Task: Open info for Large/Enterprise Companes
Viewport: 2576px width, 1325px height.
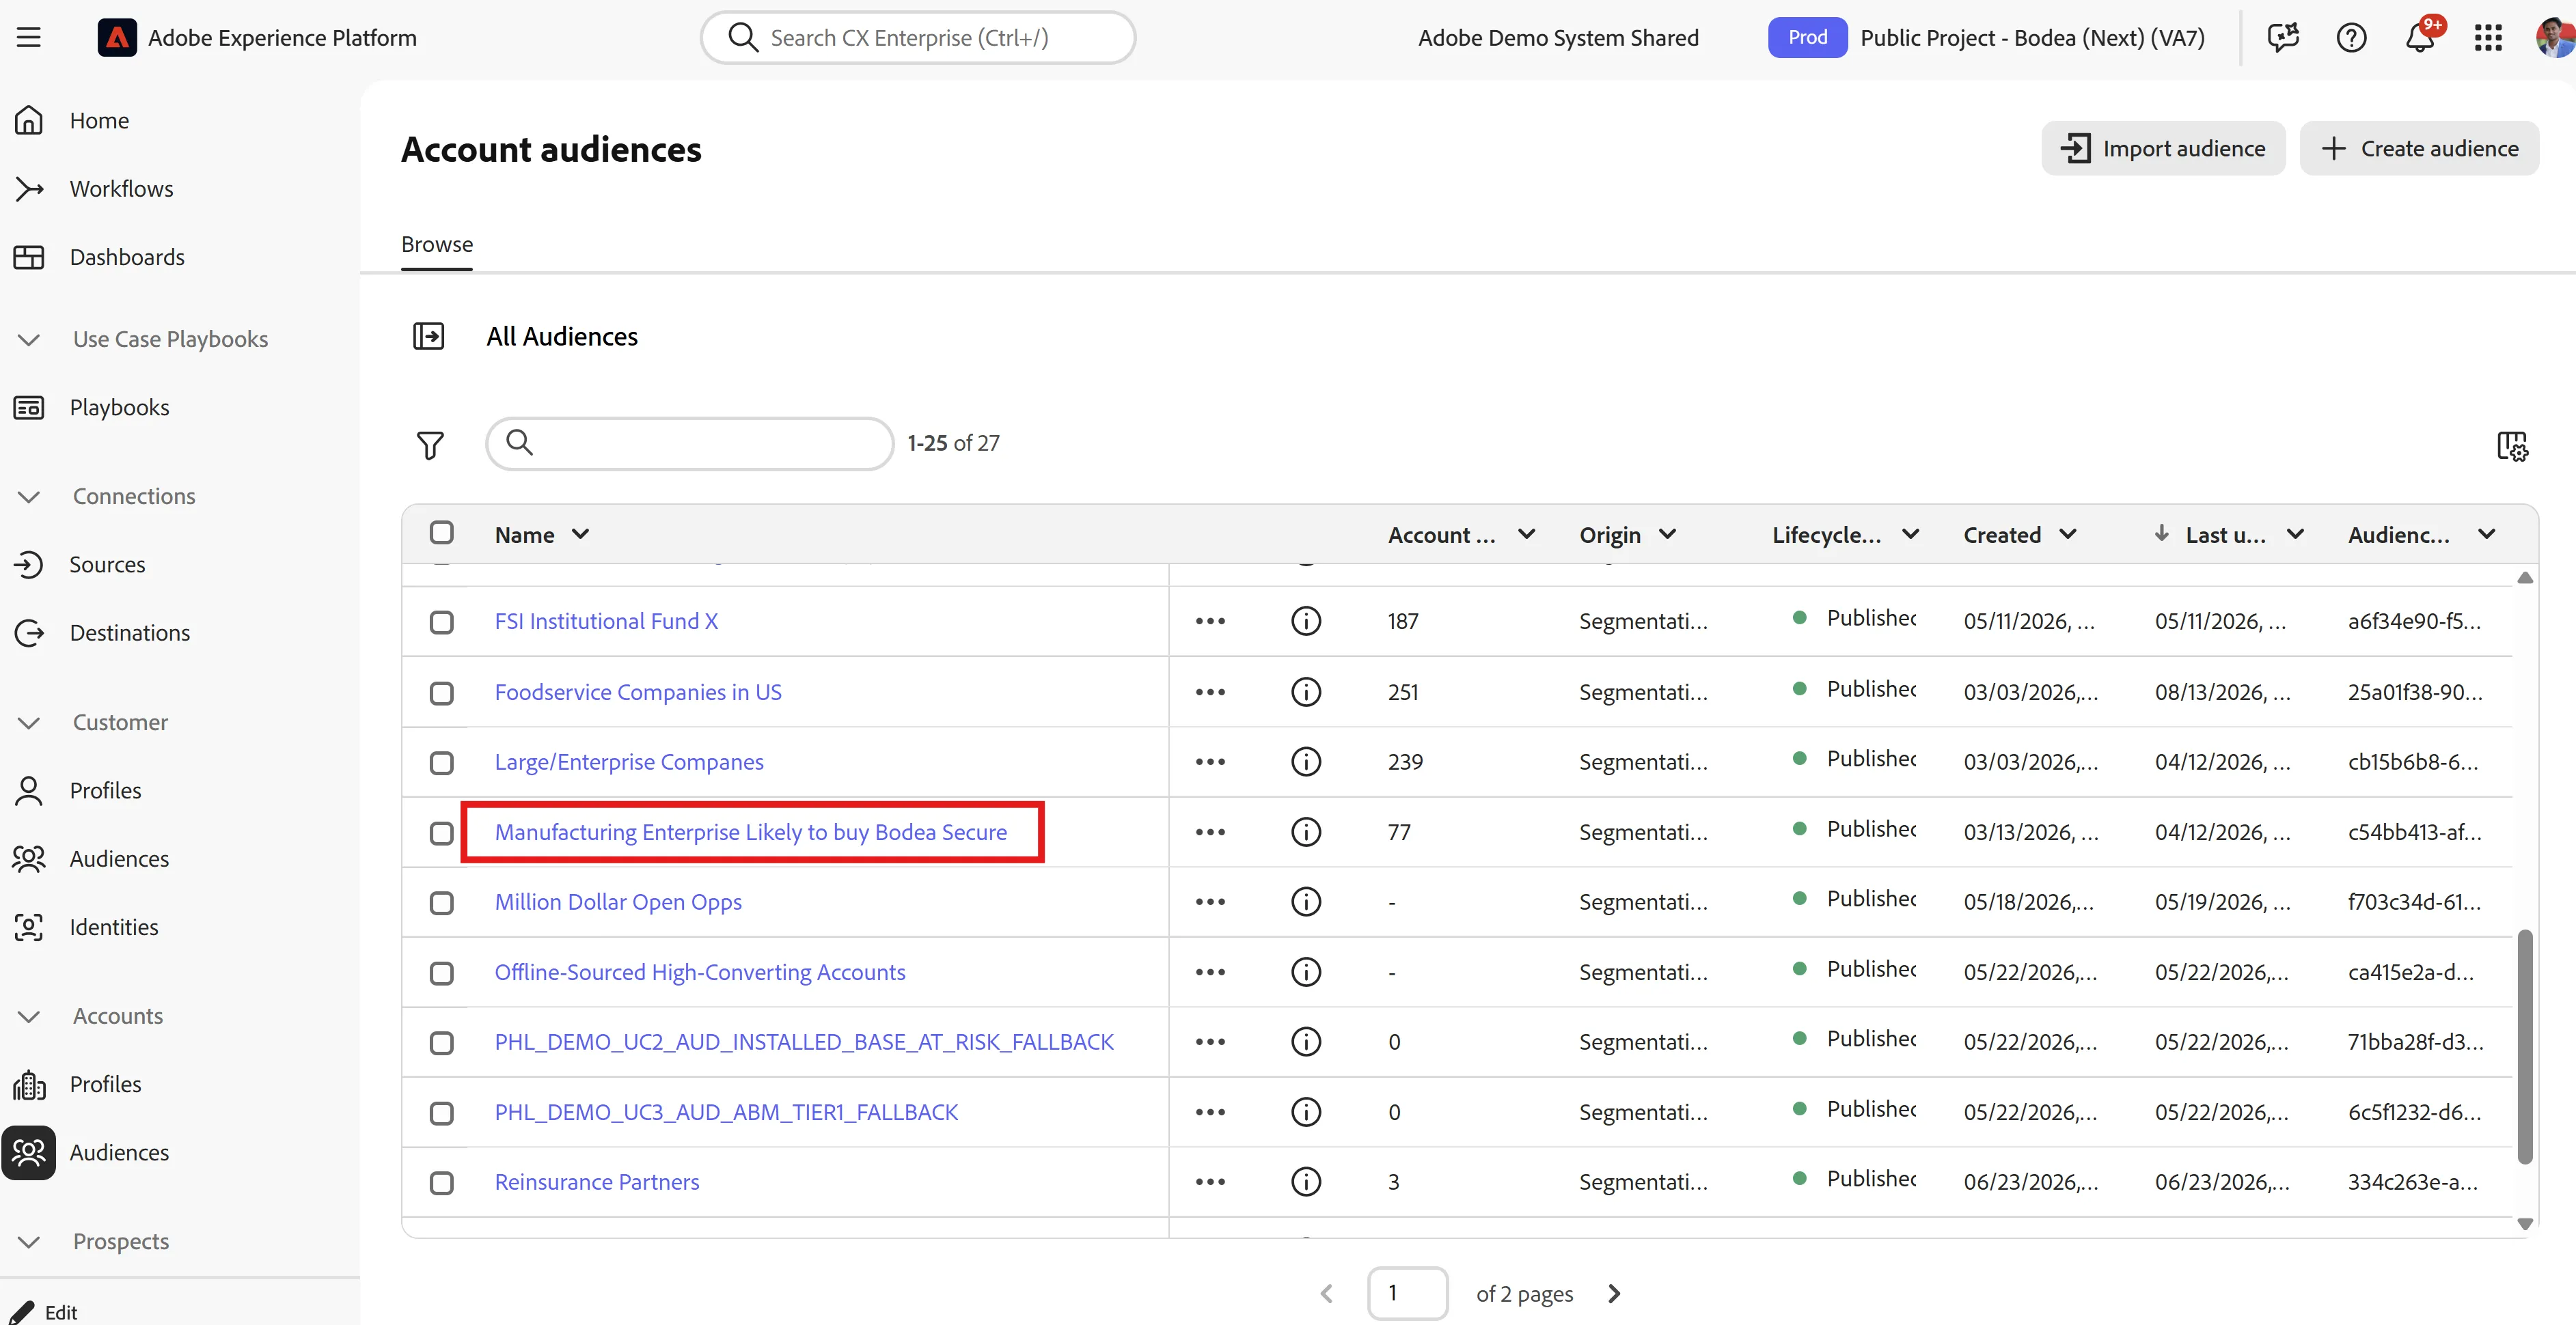Action: point(1306,762)
